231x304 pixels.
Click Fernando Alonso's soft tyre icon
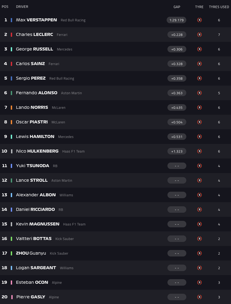pyautogui.click(x=199, y=93)
